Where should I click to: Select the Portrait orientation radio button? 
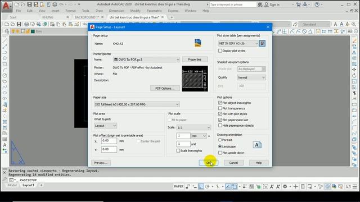pos(220,140)
